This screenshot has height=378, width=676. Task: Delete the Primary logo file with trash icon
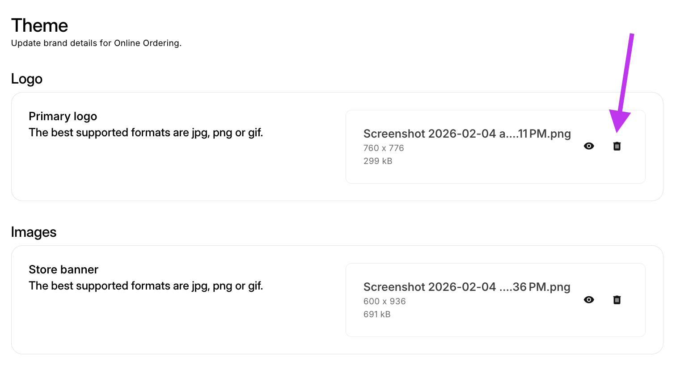pos(617,146)
